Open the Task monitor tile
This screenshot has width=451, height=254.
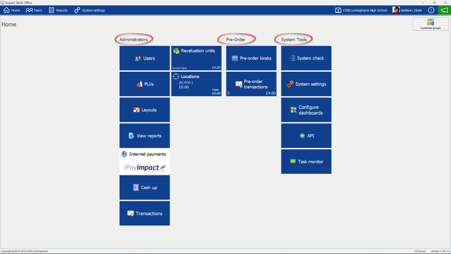(306, 162)
